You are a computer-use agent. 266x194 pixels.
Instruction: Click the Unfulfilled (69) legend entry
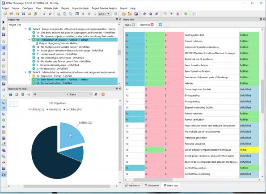point(72,110)
